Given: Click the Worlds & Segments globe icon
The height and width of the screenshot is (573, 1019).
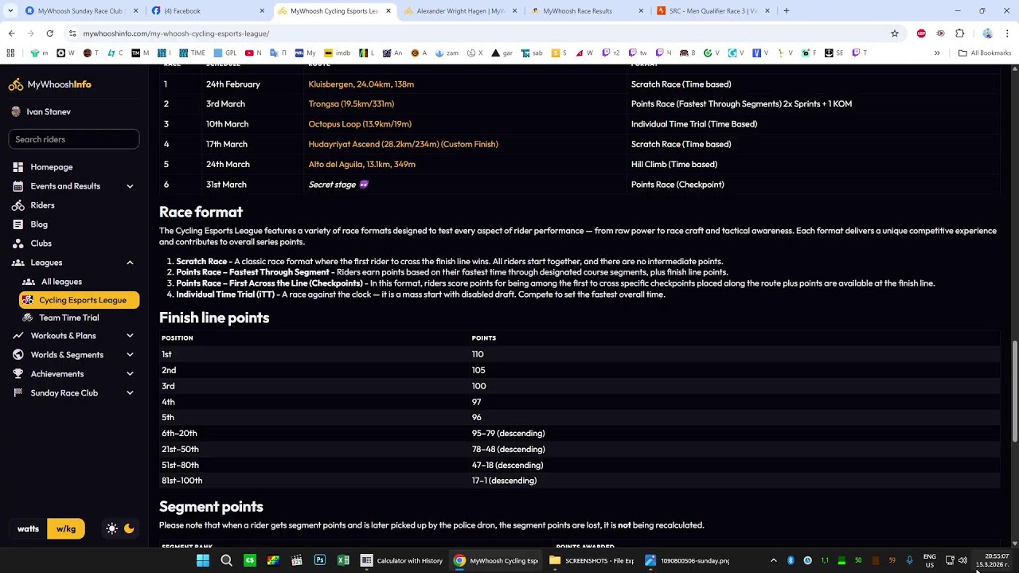Looking at the screenshot, I should 18,355.
